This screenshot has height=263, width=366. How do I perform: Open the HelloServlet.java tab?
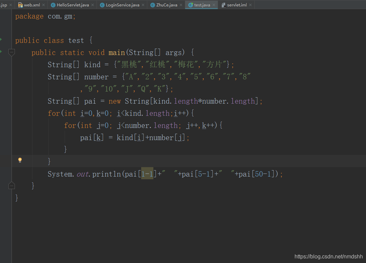tap(72, 5)
